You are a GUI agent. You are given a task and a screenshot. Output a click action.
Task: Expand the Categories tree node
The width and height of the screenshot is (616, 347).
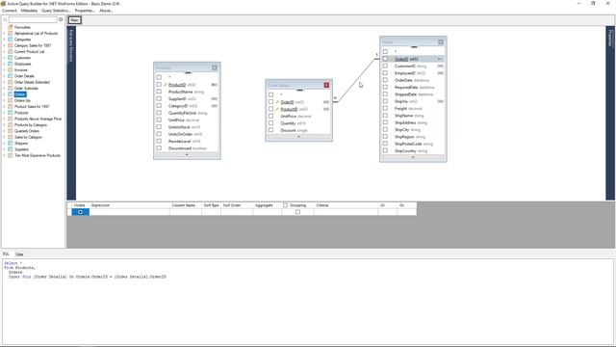coord(4,40)
